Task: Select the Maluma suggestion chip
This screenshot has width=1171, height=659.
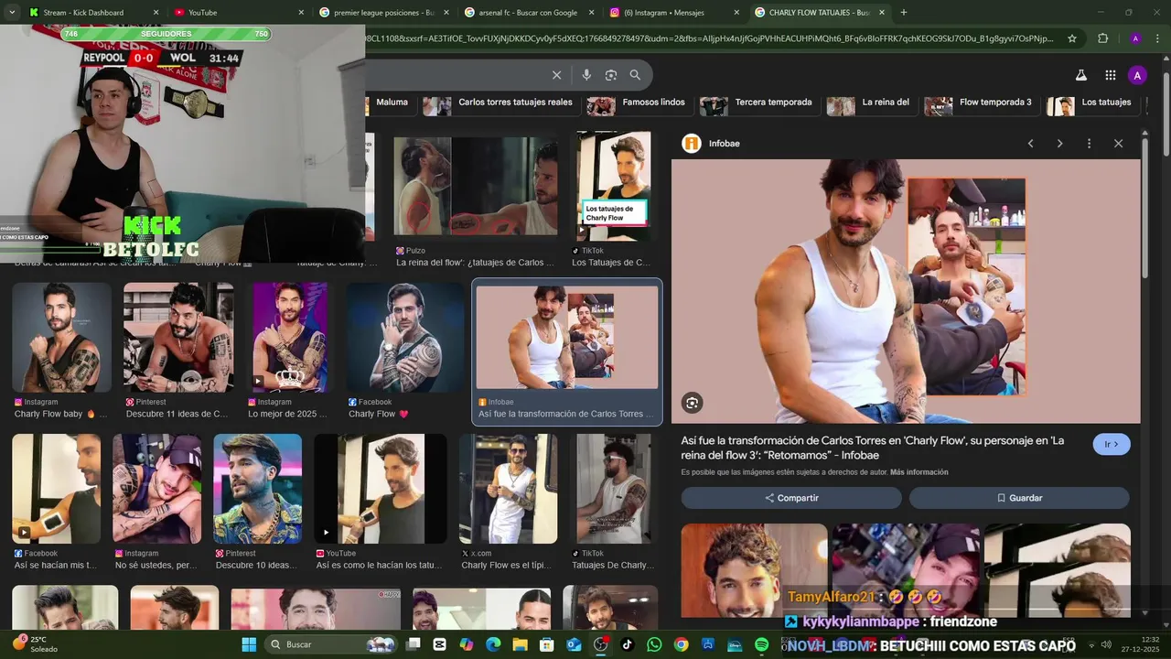Action: 391,103
